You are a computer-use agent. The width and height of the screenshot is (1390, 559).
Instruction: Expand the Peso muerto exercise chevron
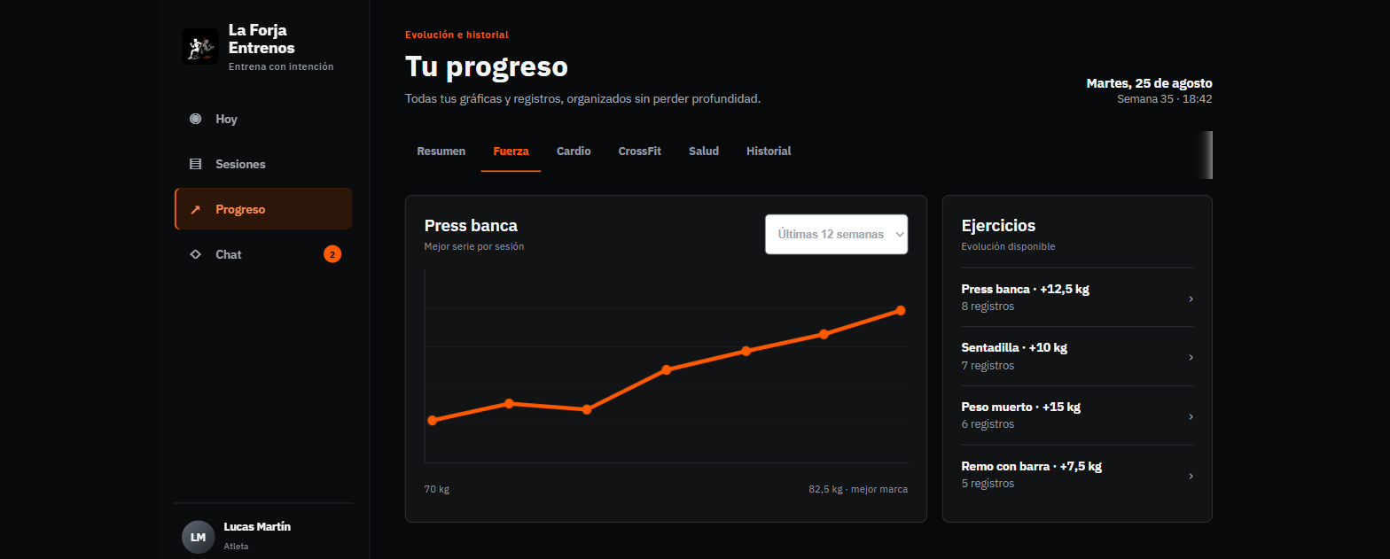pyautogui.click(x=1191, y=416)
